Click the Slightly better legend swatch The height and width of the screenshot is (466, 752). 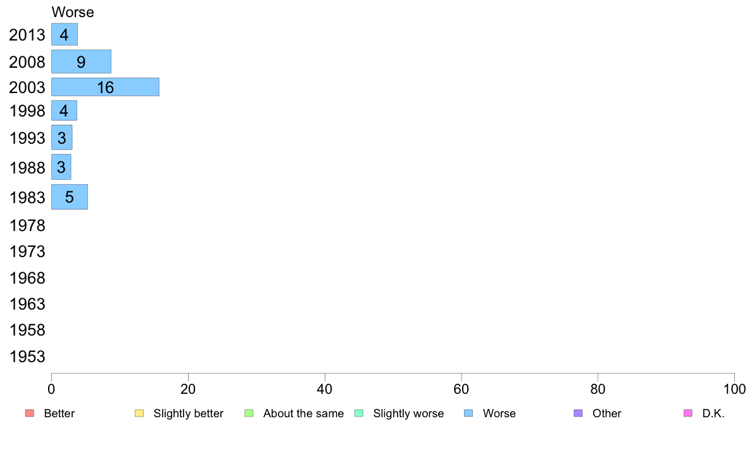(139, 413)
